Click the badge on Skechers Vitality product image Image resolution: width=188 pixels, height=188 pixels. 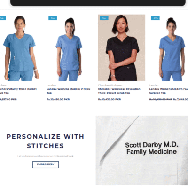point(3,18)
